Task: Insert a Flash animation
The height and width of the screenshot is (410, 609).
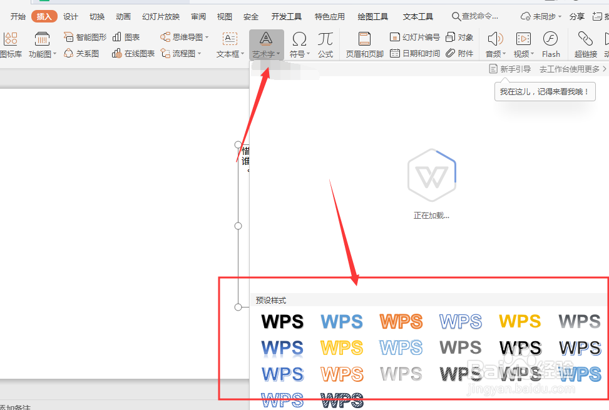Action: coord(551,44)
